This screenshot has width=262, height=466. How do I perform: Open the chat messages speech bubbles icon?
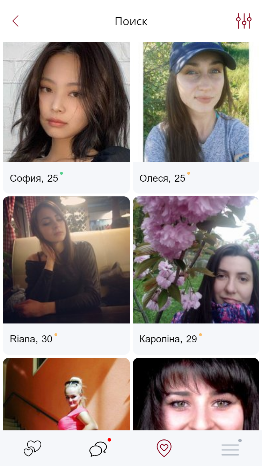[98, 449]
